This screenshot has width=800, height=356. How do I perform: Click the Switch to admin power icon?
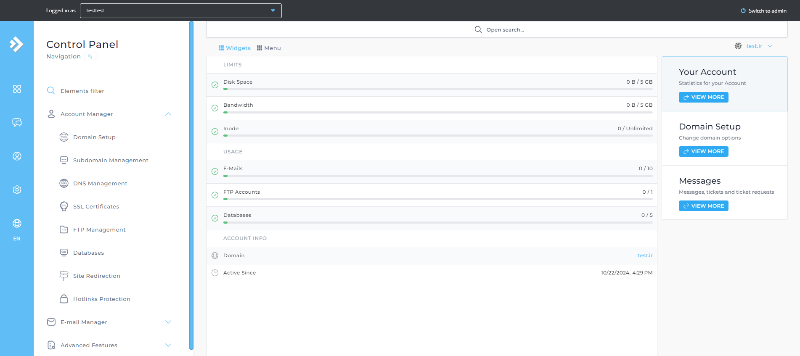tap(743, 11)
